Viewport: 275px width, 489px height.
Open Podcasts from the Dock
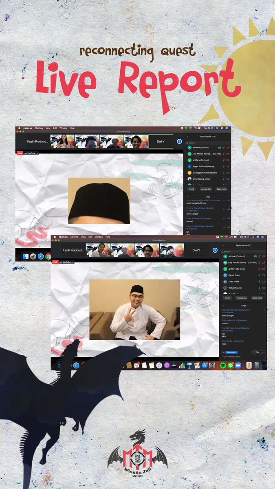coord(167,365)
